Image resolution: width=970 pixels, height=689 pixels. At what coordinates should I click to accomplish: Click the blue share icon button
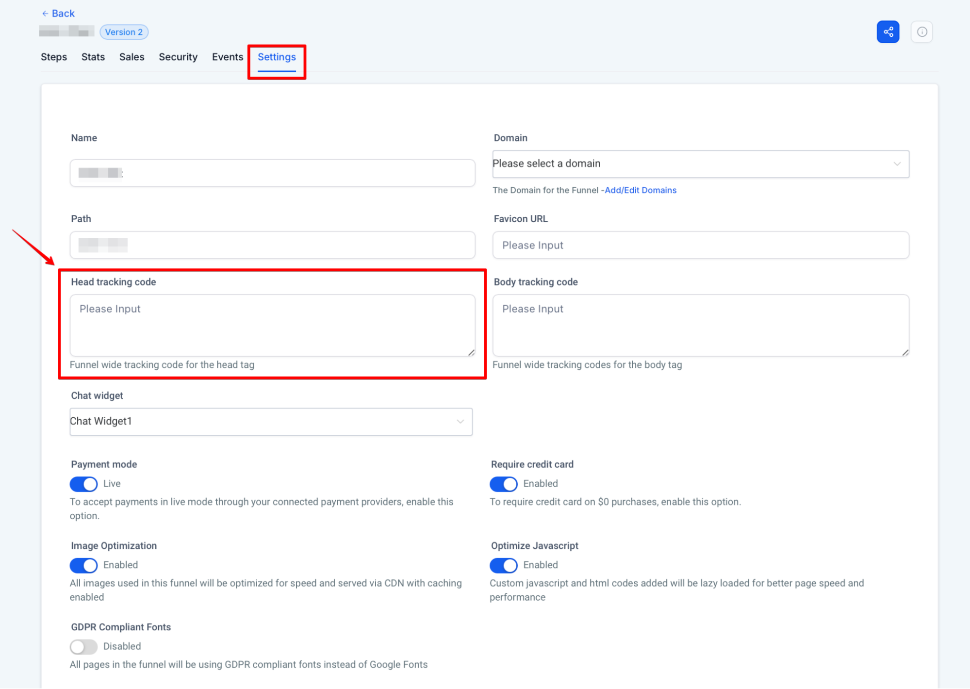pyautogui.click(x=888, y=32)
